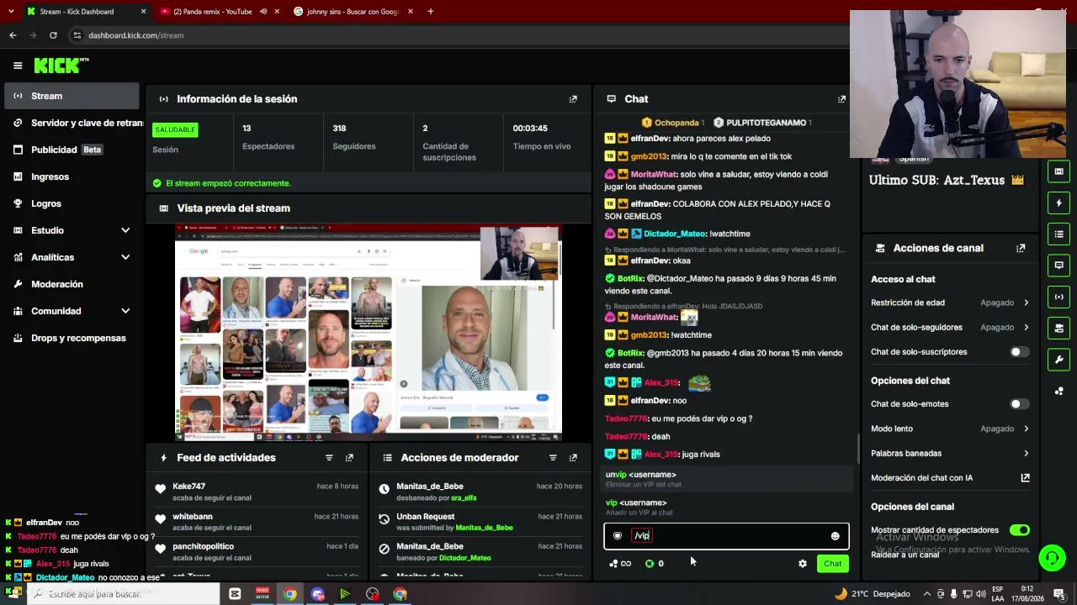This screenshot has width=1077, height=605.
Task: Open Logros in the sidebar
Action: click(72, 203)
